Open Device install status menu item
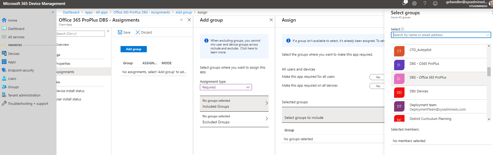Viewport: 493px width, 155px height. [70, 91]
